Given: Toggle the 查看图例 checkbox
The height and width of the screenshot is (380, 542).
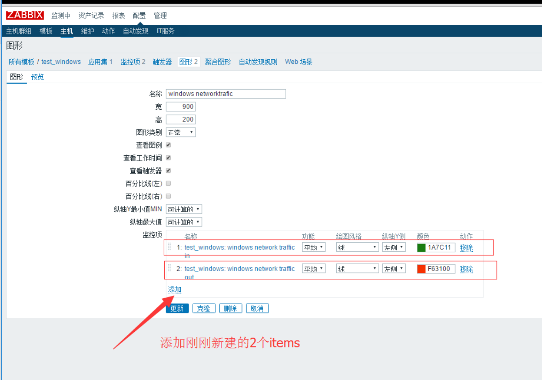Looking at the screenshot, I should coord(168,145).
